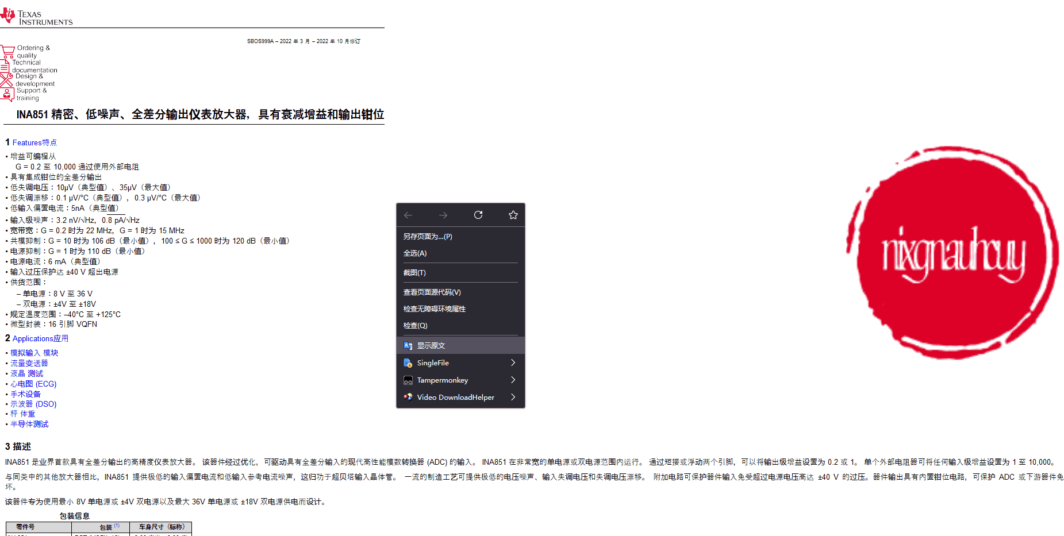
Task: Select 检查(Q) in the context menu
Action: coord(460,326)
